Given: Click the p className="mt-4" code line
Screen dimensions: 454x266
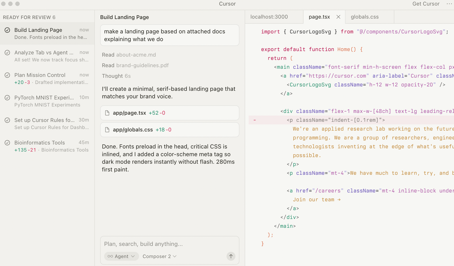Looking at the screenshot, I should (x=370, y=173).
